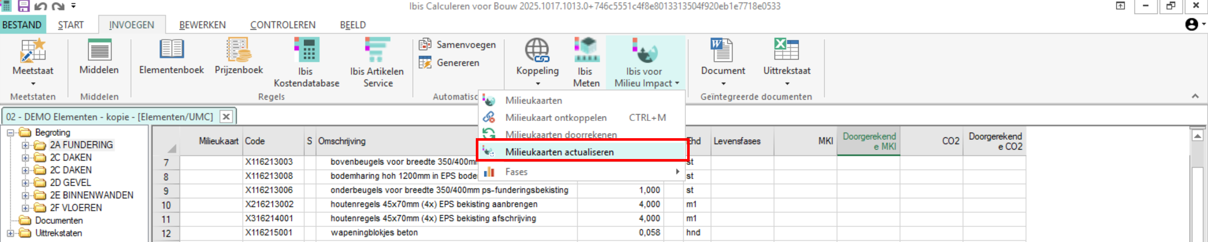Open the Koppeling dropdown
This screenshot has height=242, width=1208.
[x=537, y=83]
